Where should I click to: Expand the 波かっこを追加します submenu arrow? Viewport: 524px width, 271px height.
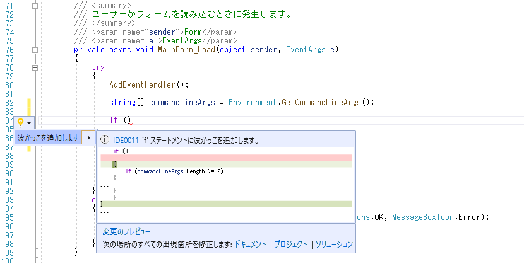point(88,137)
